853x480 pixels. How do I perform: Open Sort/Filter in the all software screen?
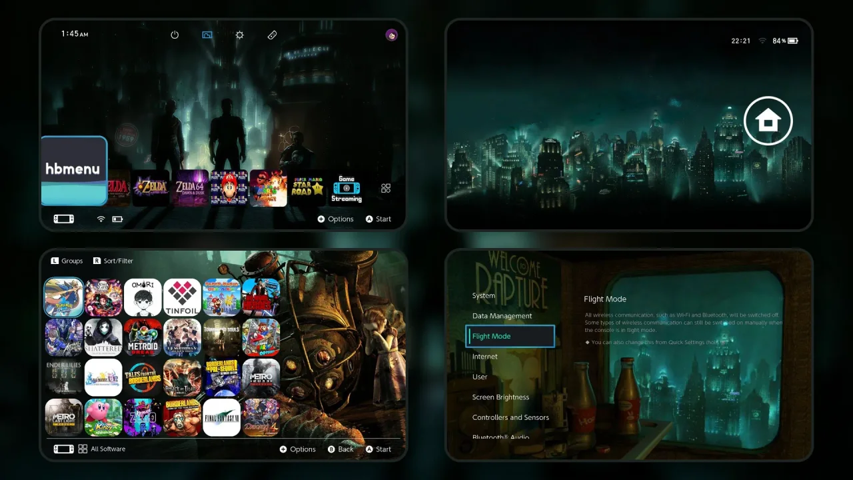[113, 261]
